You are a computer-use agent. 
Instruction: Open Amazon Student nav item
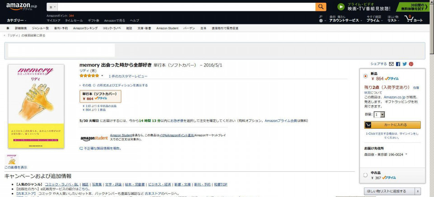167,28
